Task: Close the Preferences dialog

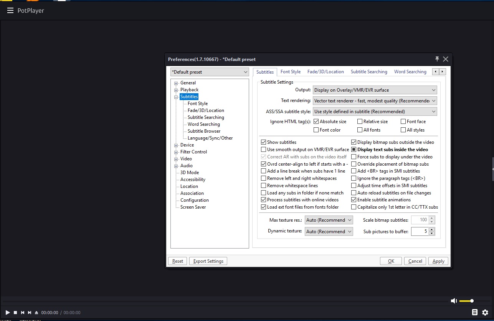Action: pyautogui.click(x=446, y=59)
